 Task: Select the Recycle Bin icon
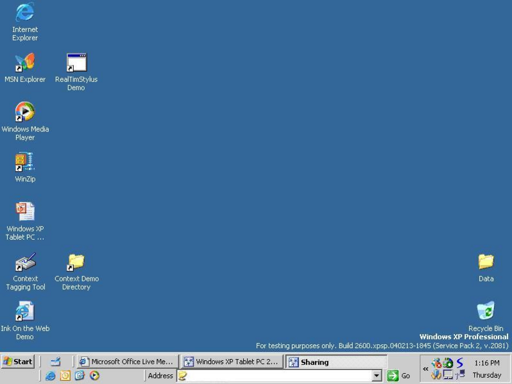pyautogui.click(x=486, y=312)
